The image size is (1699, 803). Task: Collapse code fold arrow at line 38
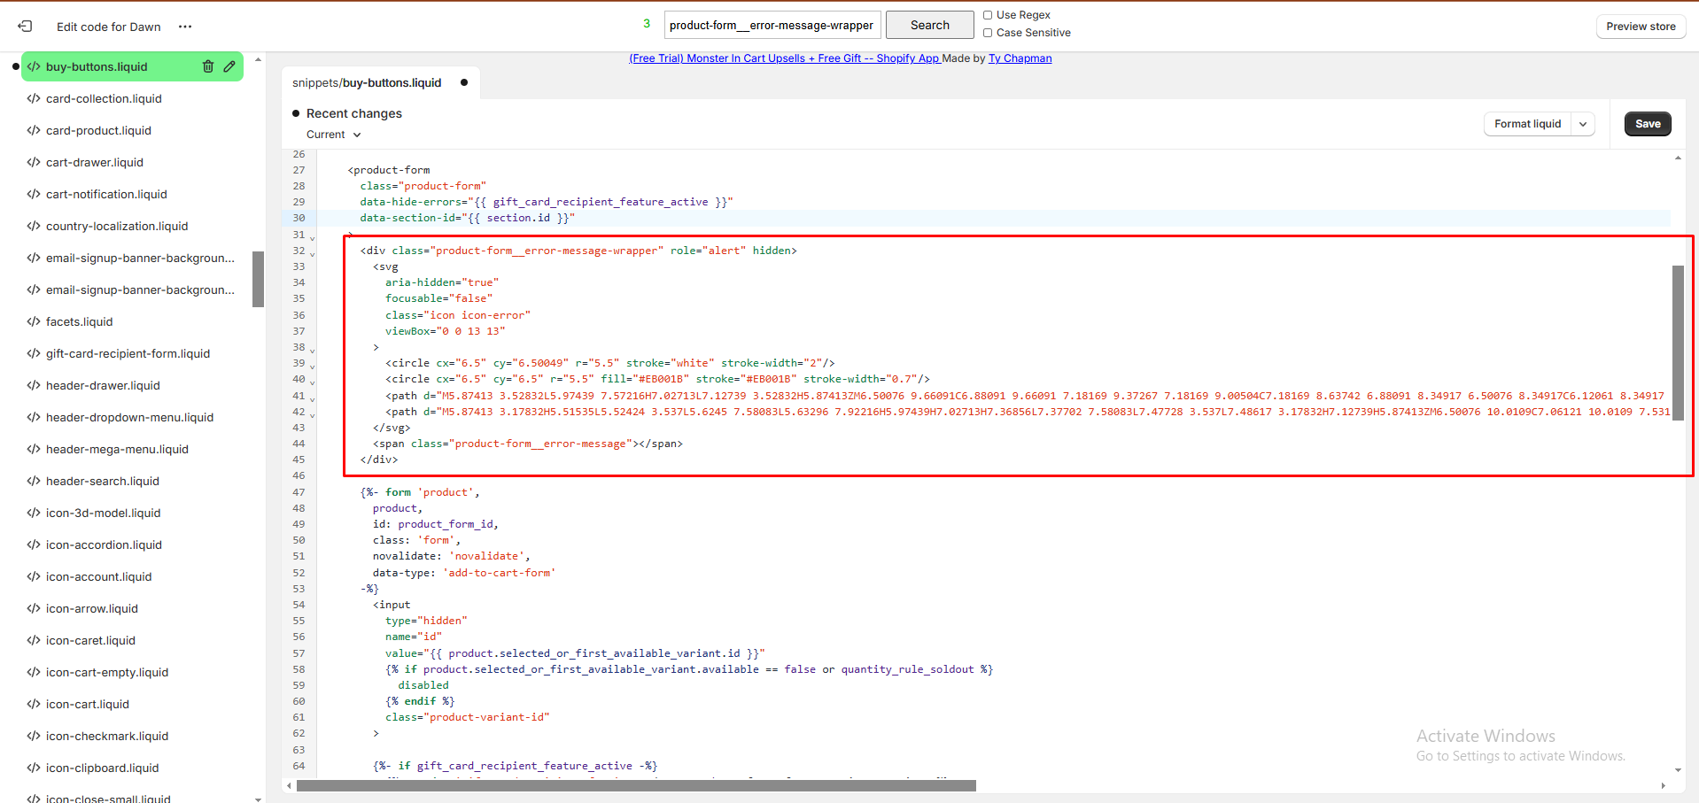(x=312, y=350)
